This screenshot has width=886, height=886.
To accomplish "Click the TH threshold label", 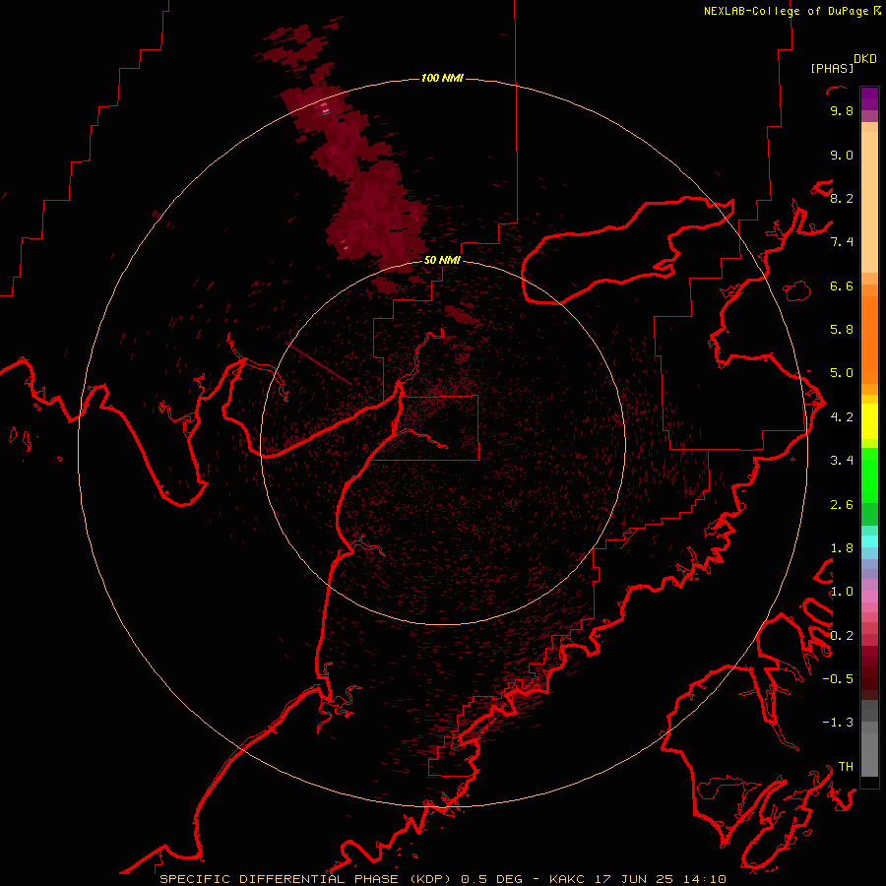I will [846, 767].
